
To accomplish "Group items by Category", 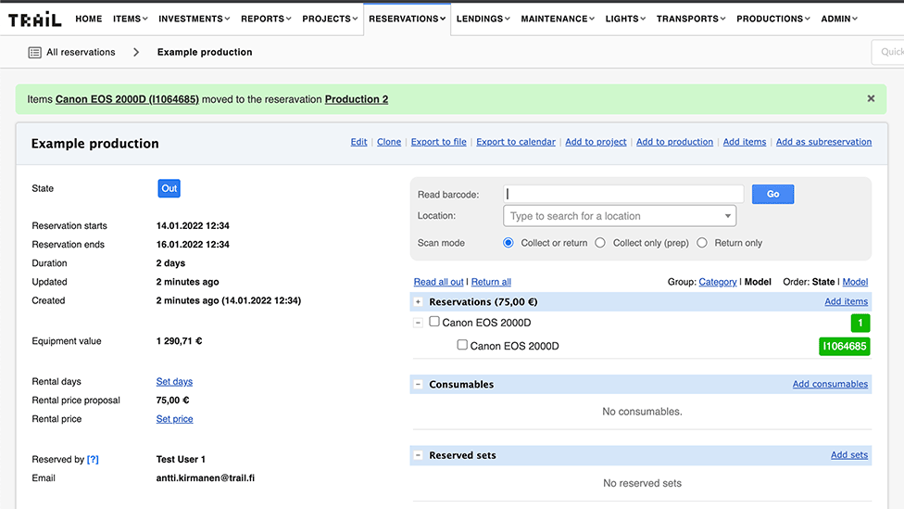I will tap(718, 282).
